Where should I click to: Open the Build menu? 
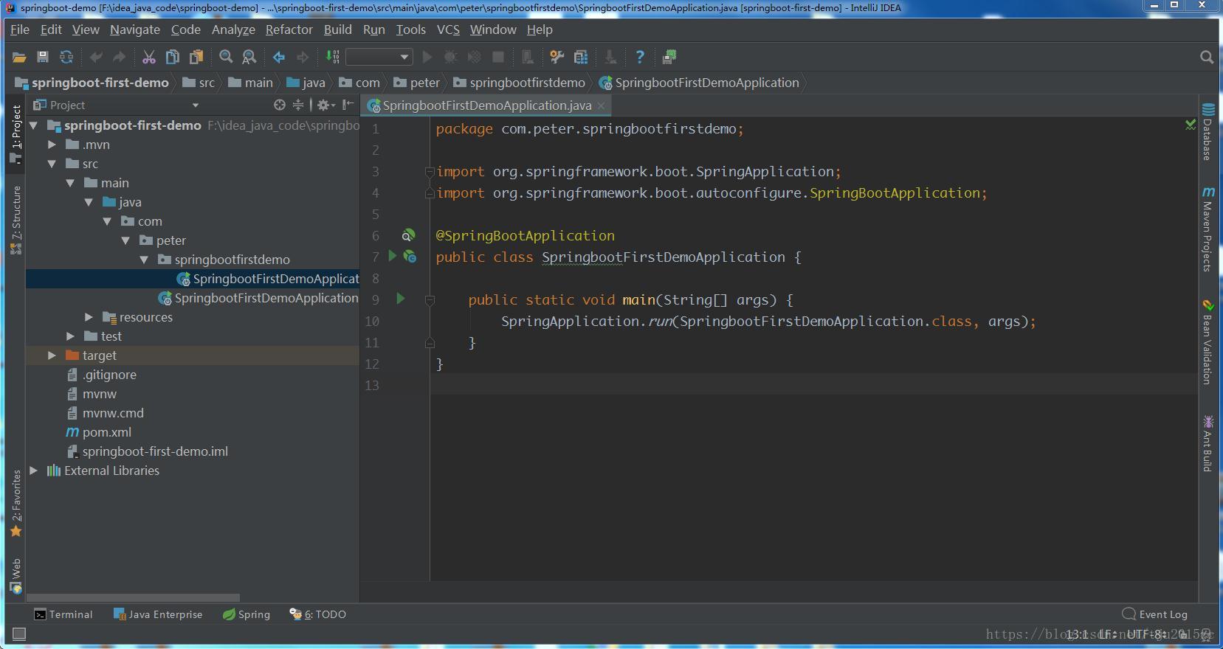point(338,29)
